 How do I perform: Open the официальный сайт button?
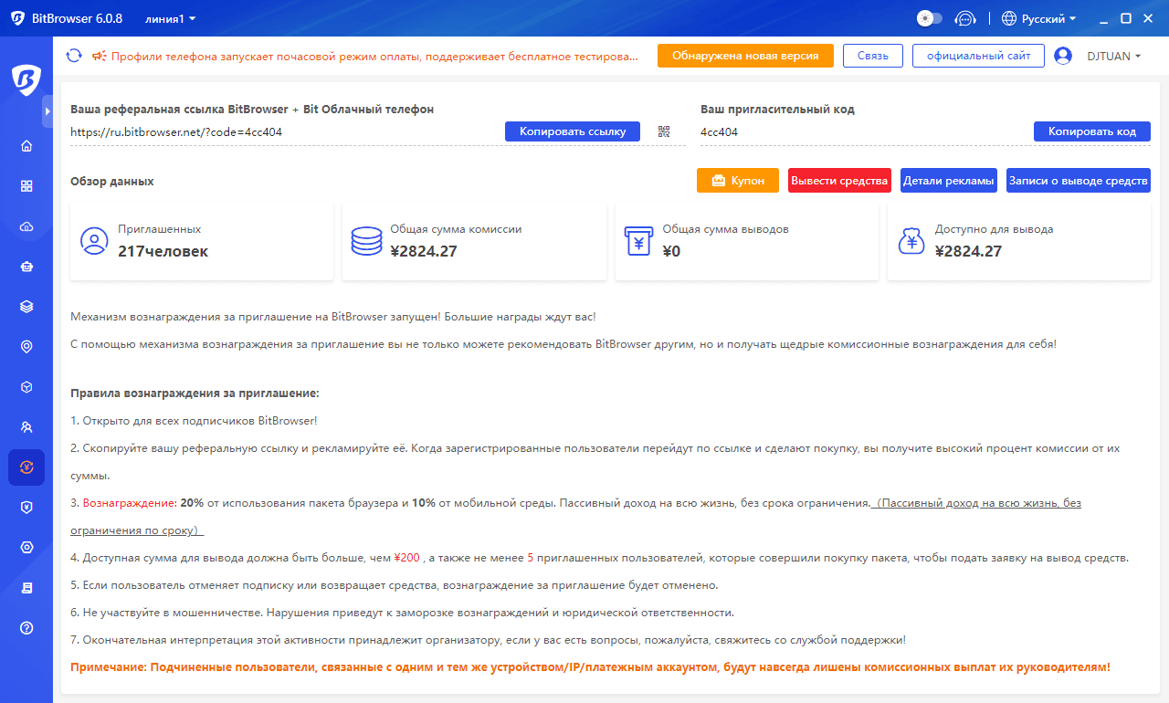tap(978, 56)
